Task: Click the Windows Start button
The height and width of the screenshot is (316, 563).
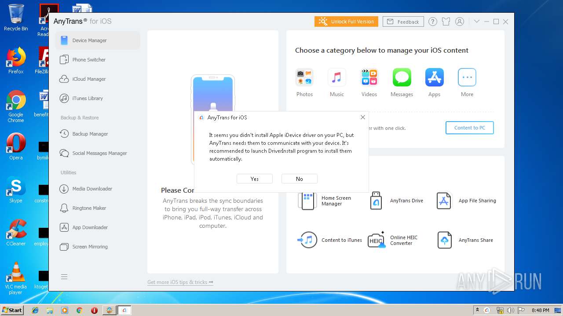Action: 12,310
